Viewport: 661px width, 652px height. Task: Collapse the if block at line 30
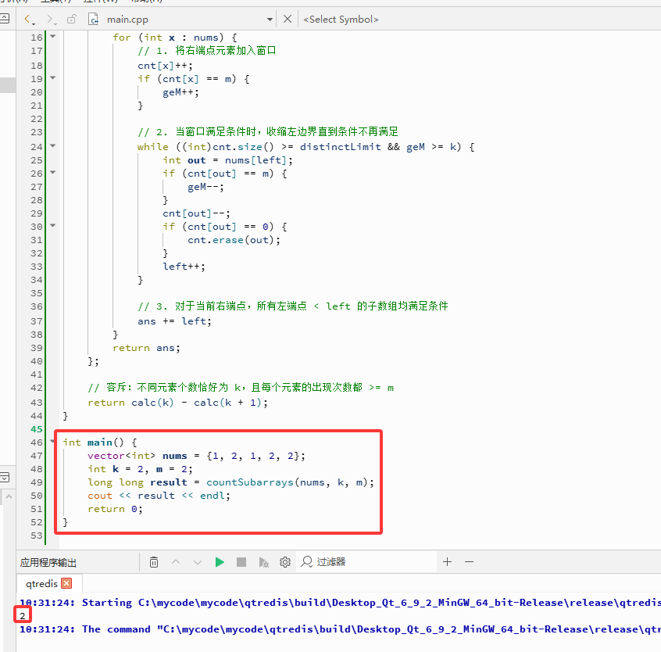coord(53,226)
